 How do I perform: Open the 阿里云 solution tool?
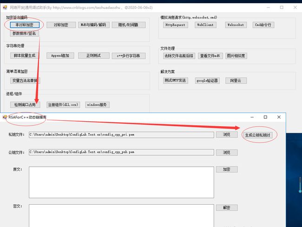(236, 81)
